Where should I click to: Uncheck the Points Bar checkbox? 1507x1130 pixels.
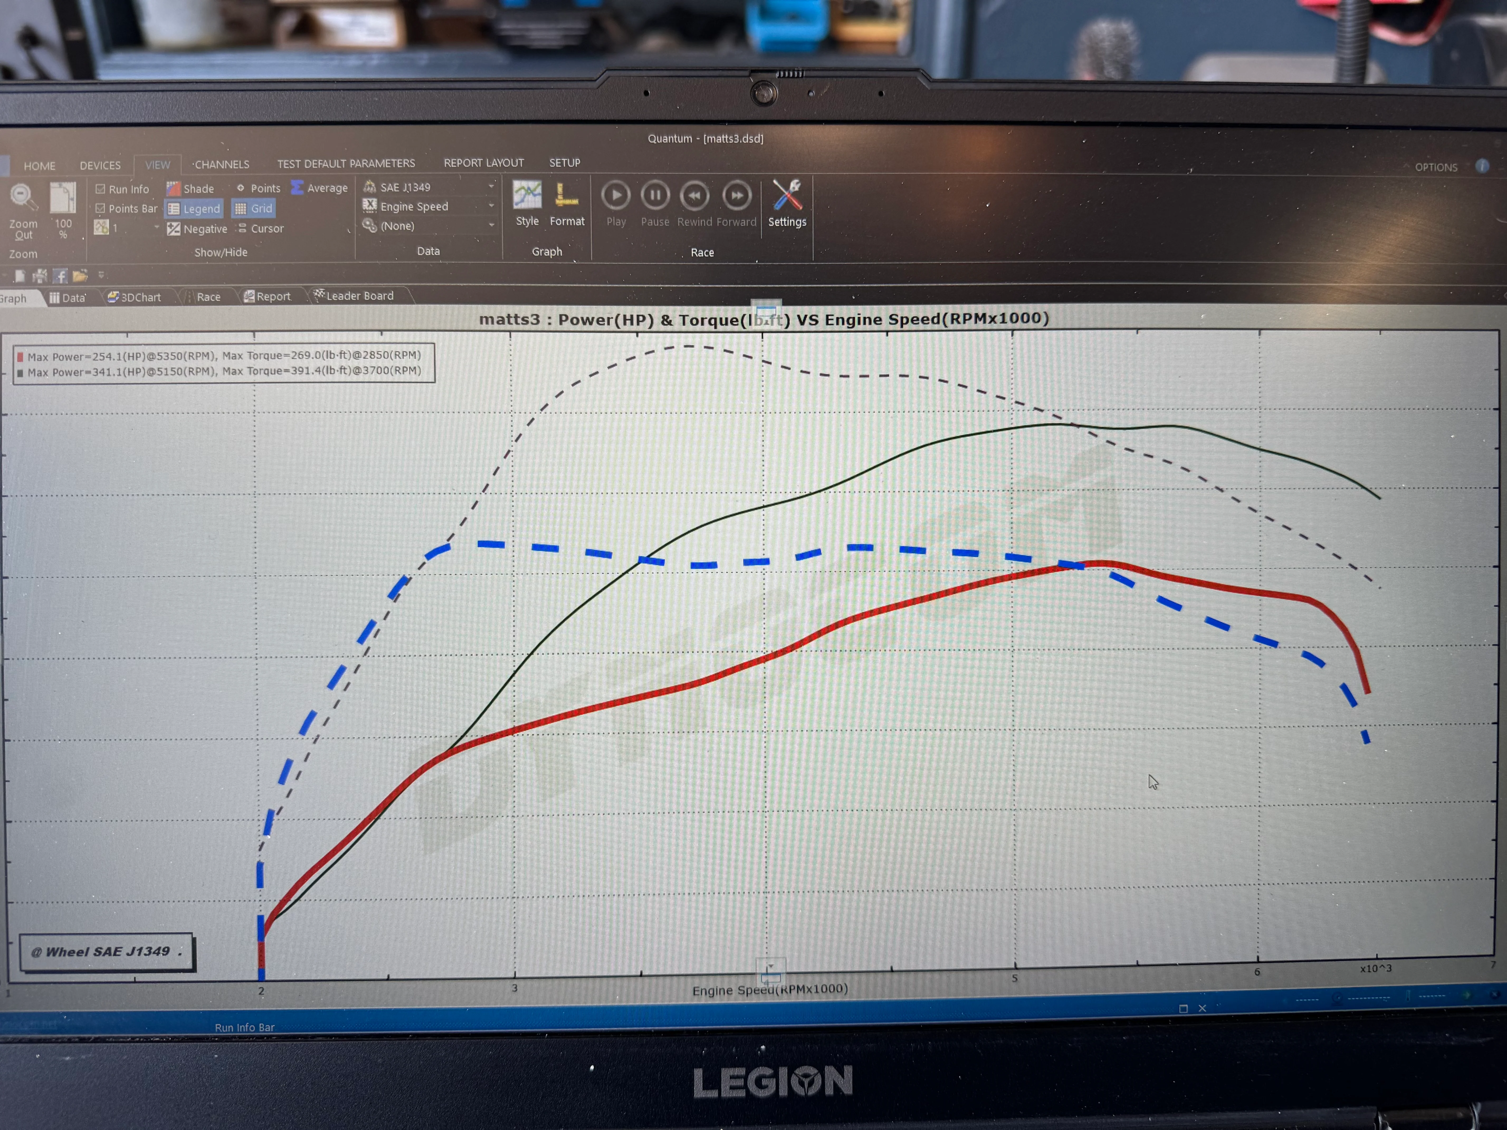pos(101,208)
